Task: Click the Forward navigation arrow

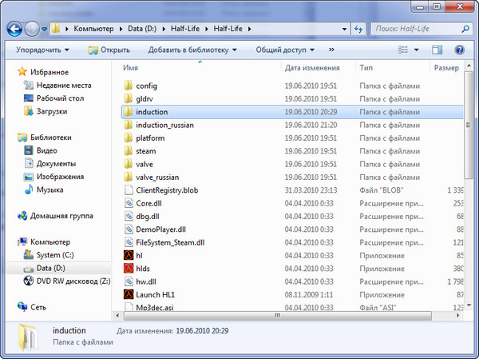Action: point(32,29)
